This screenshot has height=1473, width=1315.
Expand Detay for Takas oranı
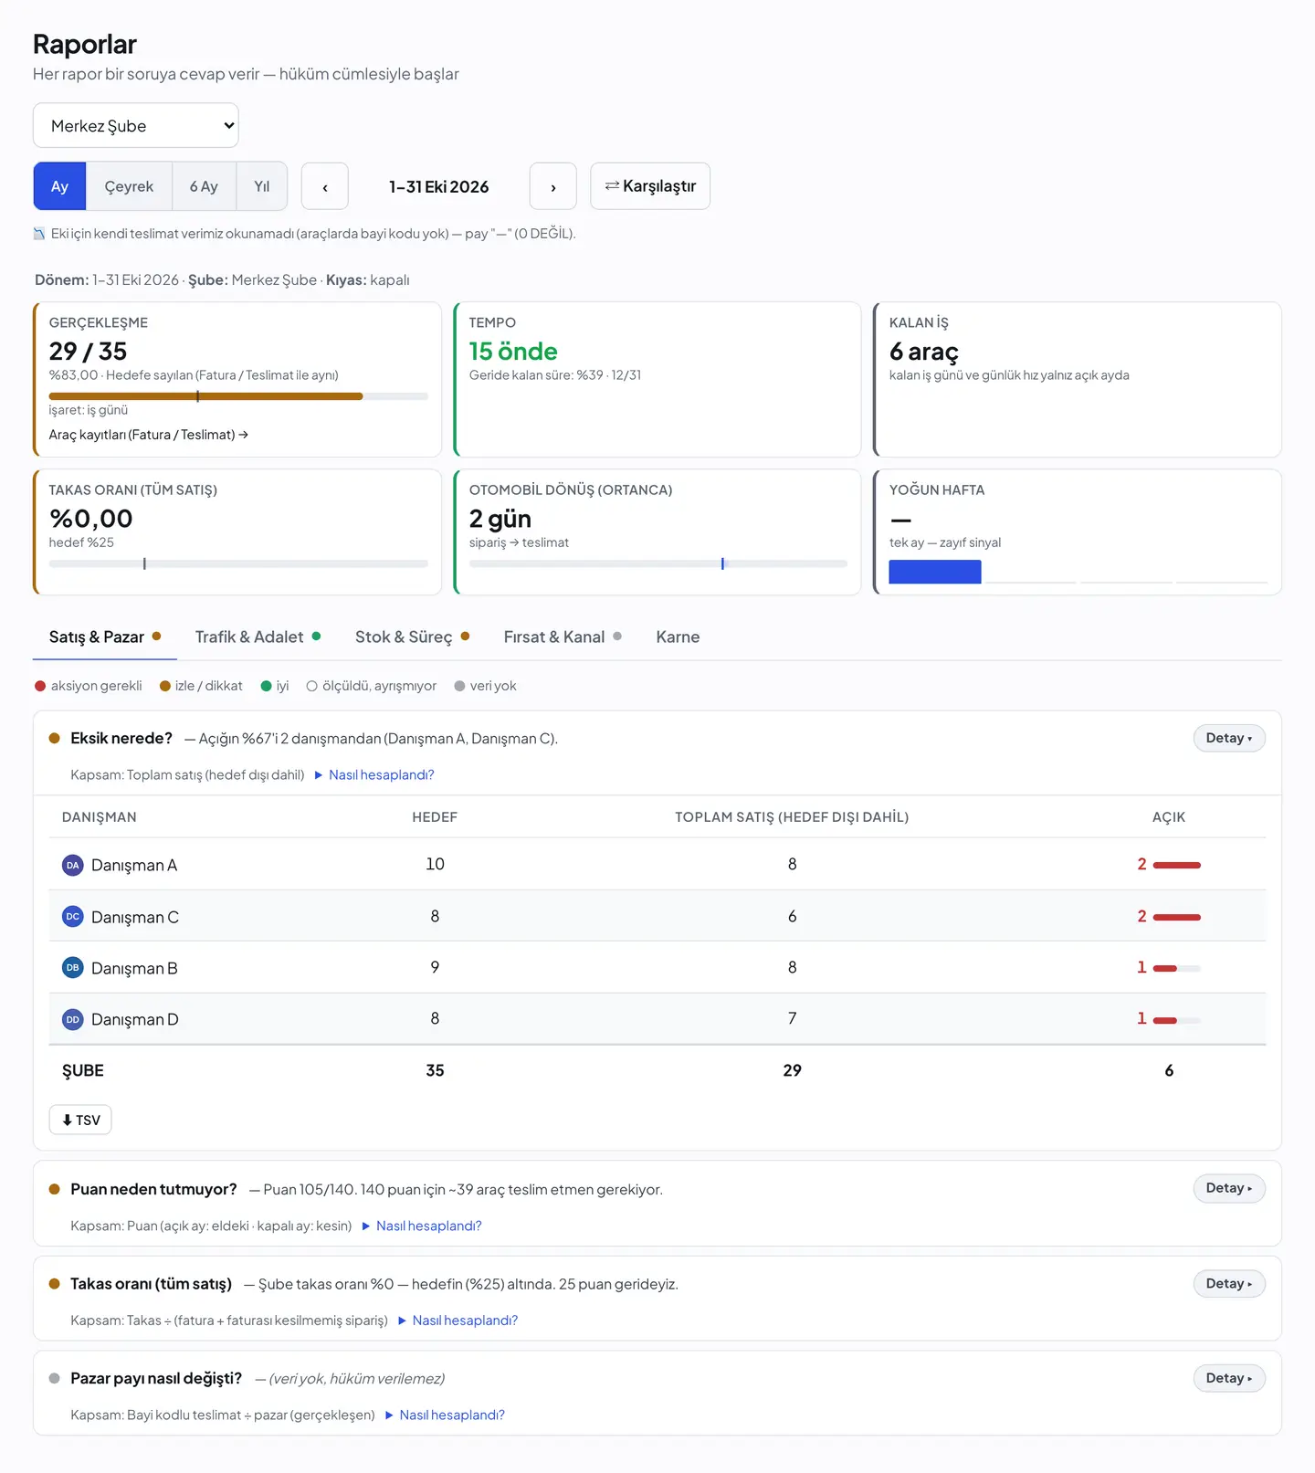[1229, 1284]
